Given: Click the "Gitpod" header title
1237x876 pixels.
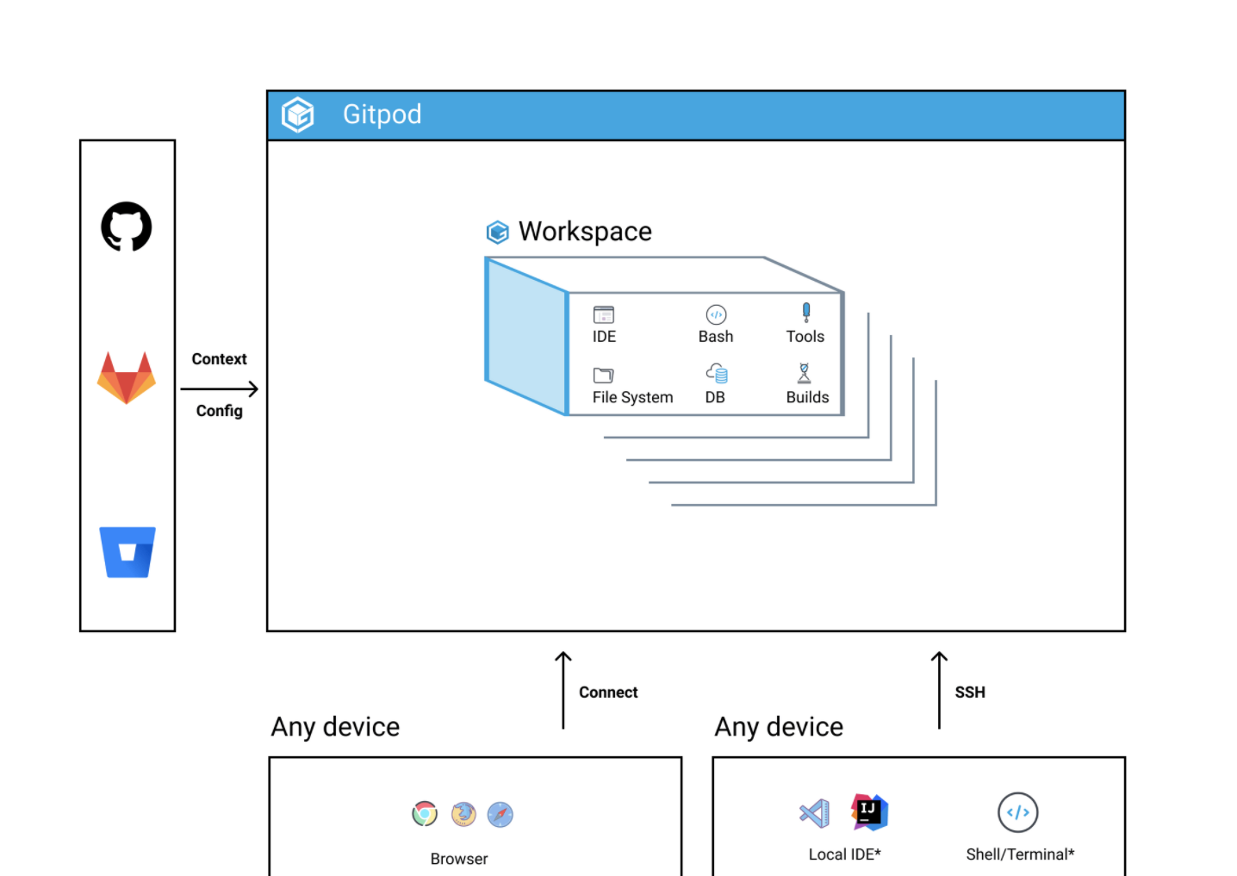Looking at the screenshot, I should point(382,115).
